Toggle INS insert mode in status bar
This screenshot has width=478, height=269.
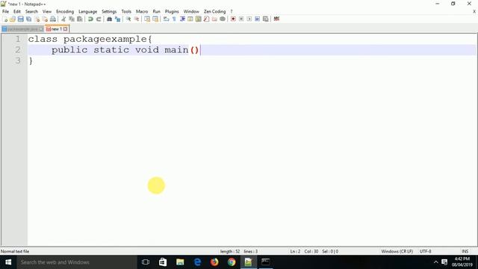click(x=465, y=251)
